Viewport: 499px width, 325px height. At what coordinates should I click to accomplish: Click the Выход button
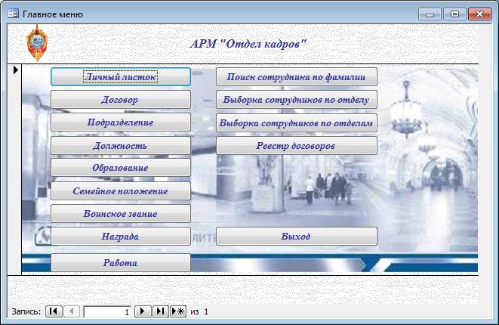pyautogui.click(x=297, y=236)
